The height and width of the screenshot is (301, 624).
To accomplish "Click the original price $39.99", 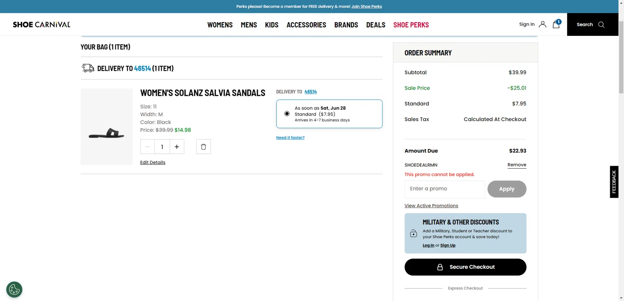I will coord(164,130).
